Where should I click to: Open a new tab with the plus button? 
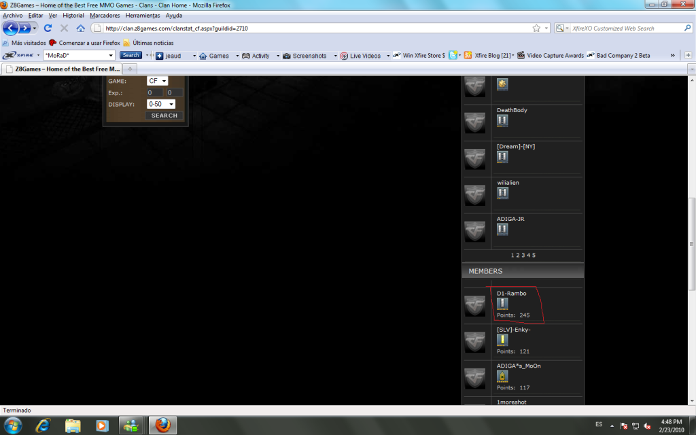[129, 69]
